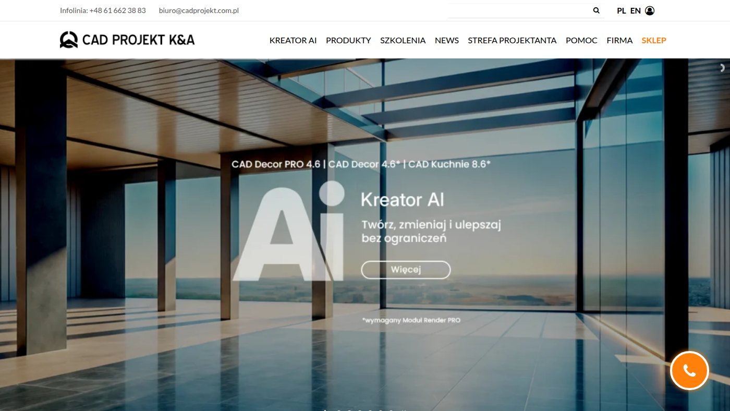Click the '*wymagany Moduł Render PRO' note

(411, 320)
